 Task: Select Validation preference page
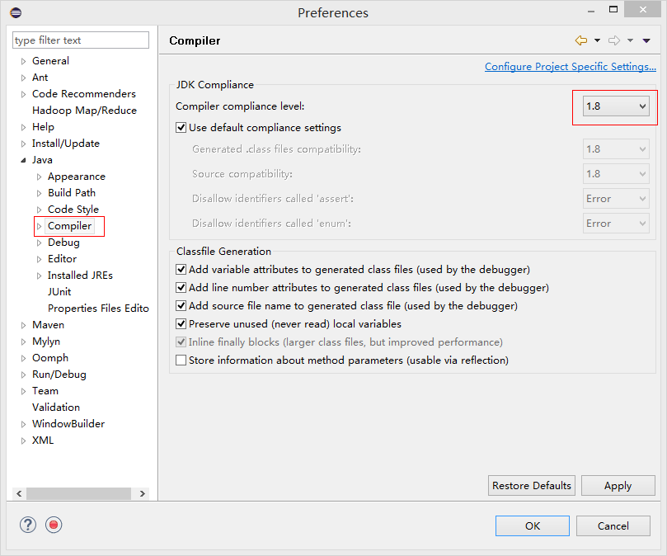56,408
